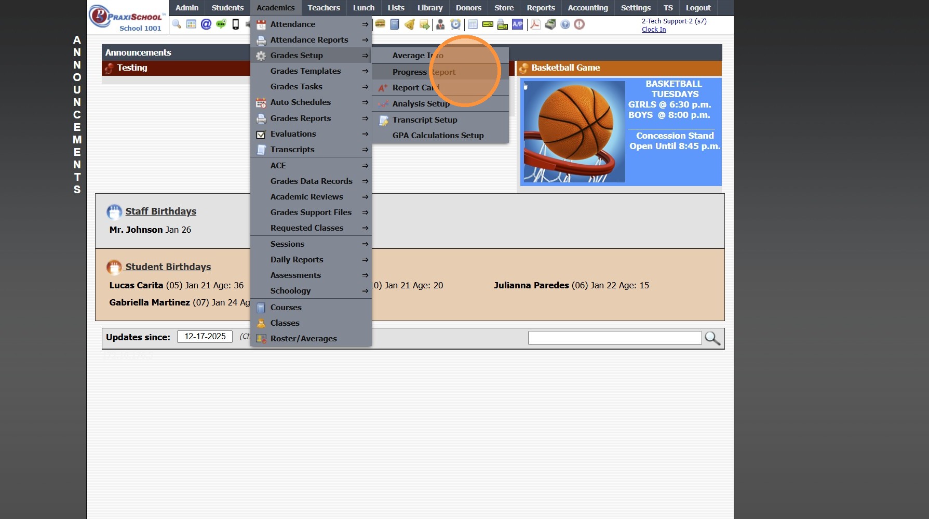This screenshot has height=519, width=929.
Task: Click the red exclamation alert toolbar icon
Action: [x=580, y=24]
